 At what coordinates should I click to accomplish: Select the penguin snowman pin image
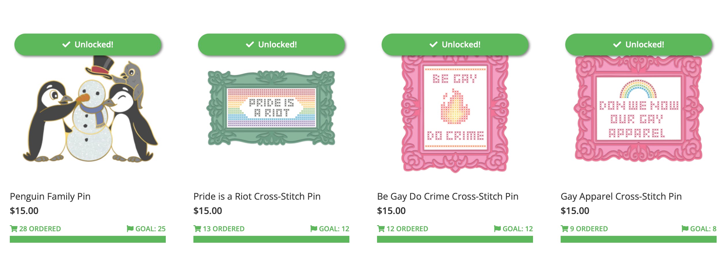pyautogui.click(x=89, y=112)
